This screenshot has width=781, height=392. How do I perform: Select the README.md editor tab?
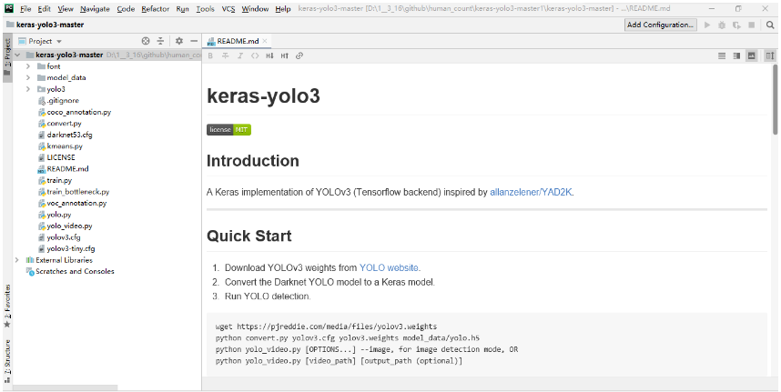pos(237,41)
